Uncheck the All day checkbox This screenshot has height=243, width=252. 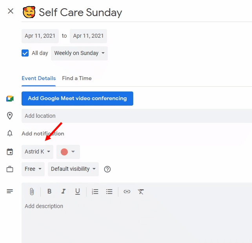(25, 53)
